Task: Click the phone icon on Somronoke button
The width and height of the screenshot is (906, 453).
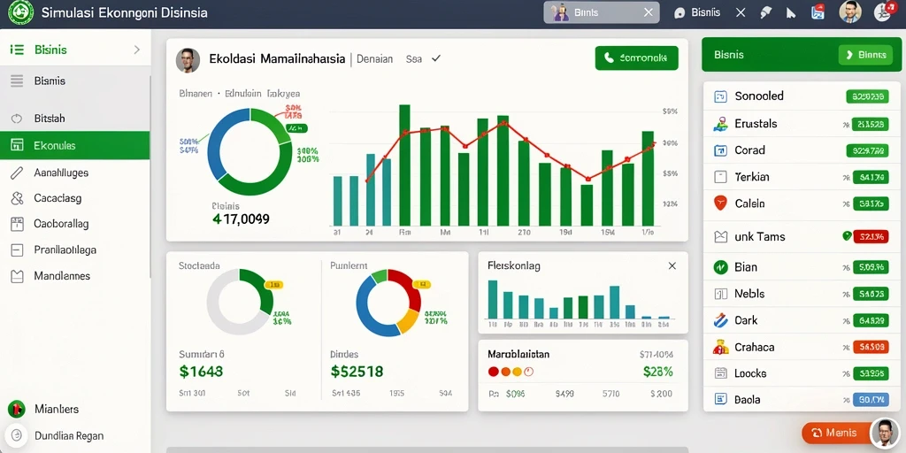Action: click(x=608, y=58)
